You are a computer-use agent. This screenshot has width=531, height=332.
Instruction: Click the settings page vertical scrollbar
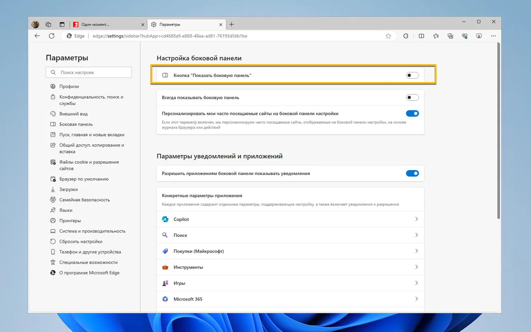(x=498, y=131)
